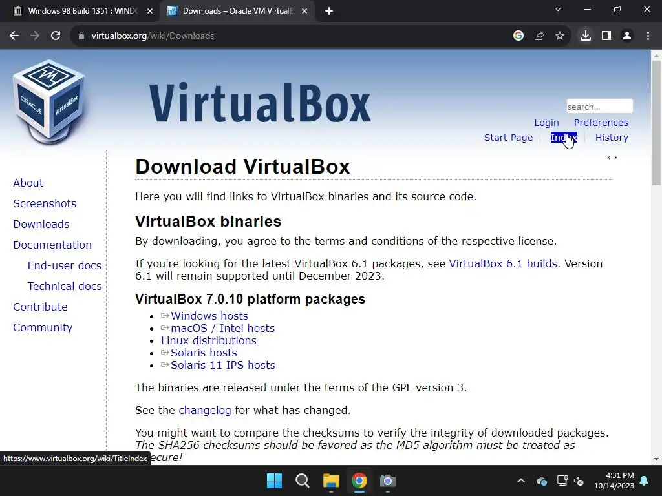Open the network tray icon
Image resolution: width=662 pixels, height=496 pixels.
[x=562, y=480]
